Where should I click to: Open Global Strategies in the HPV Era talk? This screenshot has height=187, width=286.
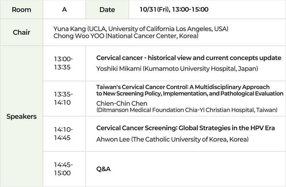185,128
